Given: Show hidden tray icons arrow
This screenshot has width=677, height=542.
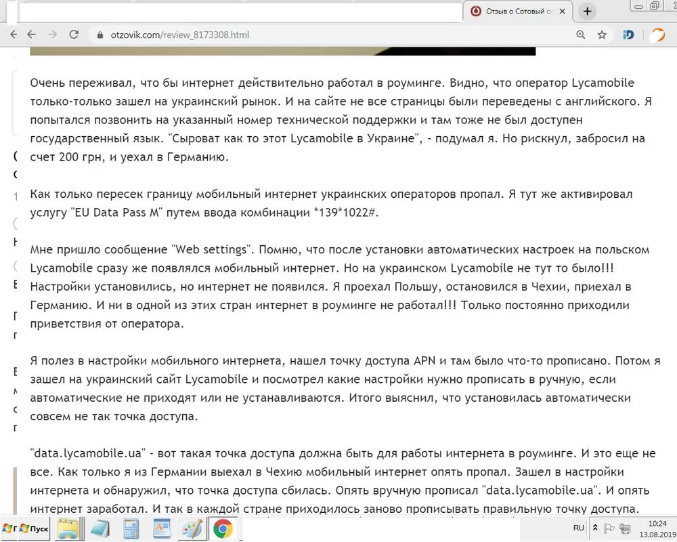Looking at the screenshot, I should (595, 528).
